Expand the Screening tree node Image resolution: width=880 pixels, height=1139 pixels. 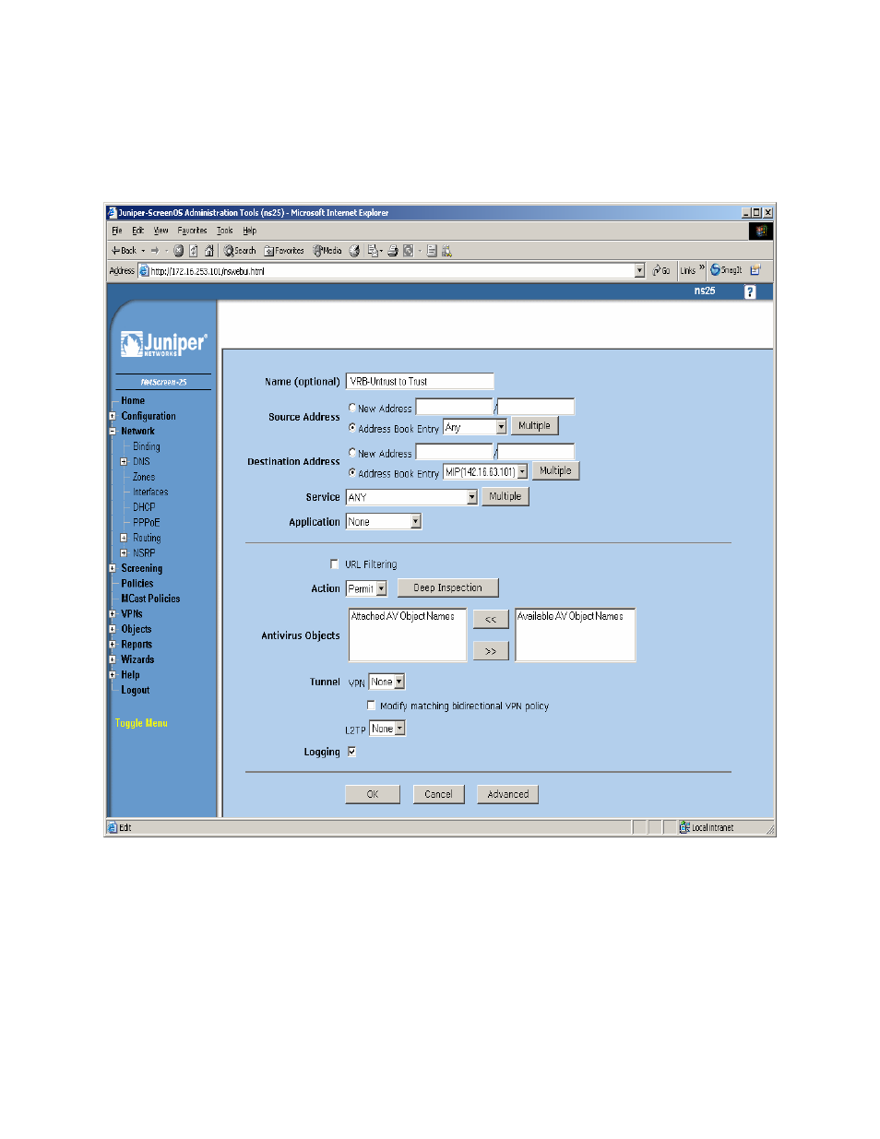coord(113,569)
